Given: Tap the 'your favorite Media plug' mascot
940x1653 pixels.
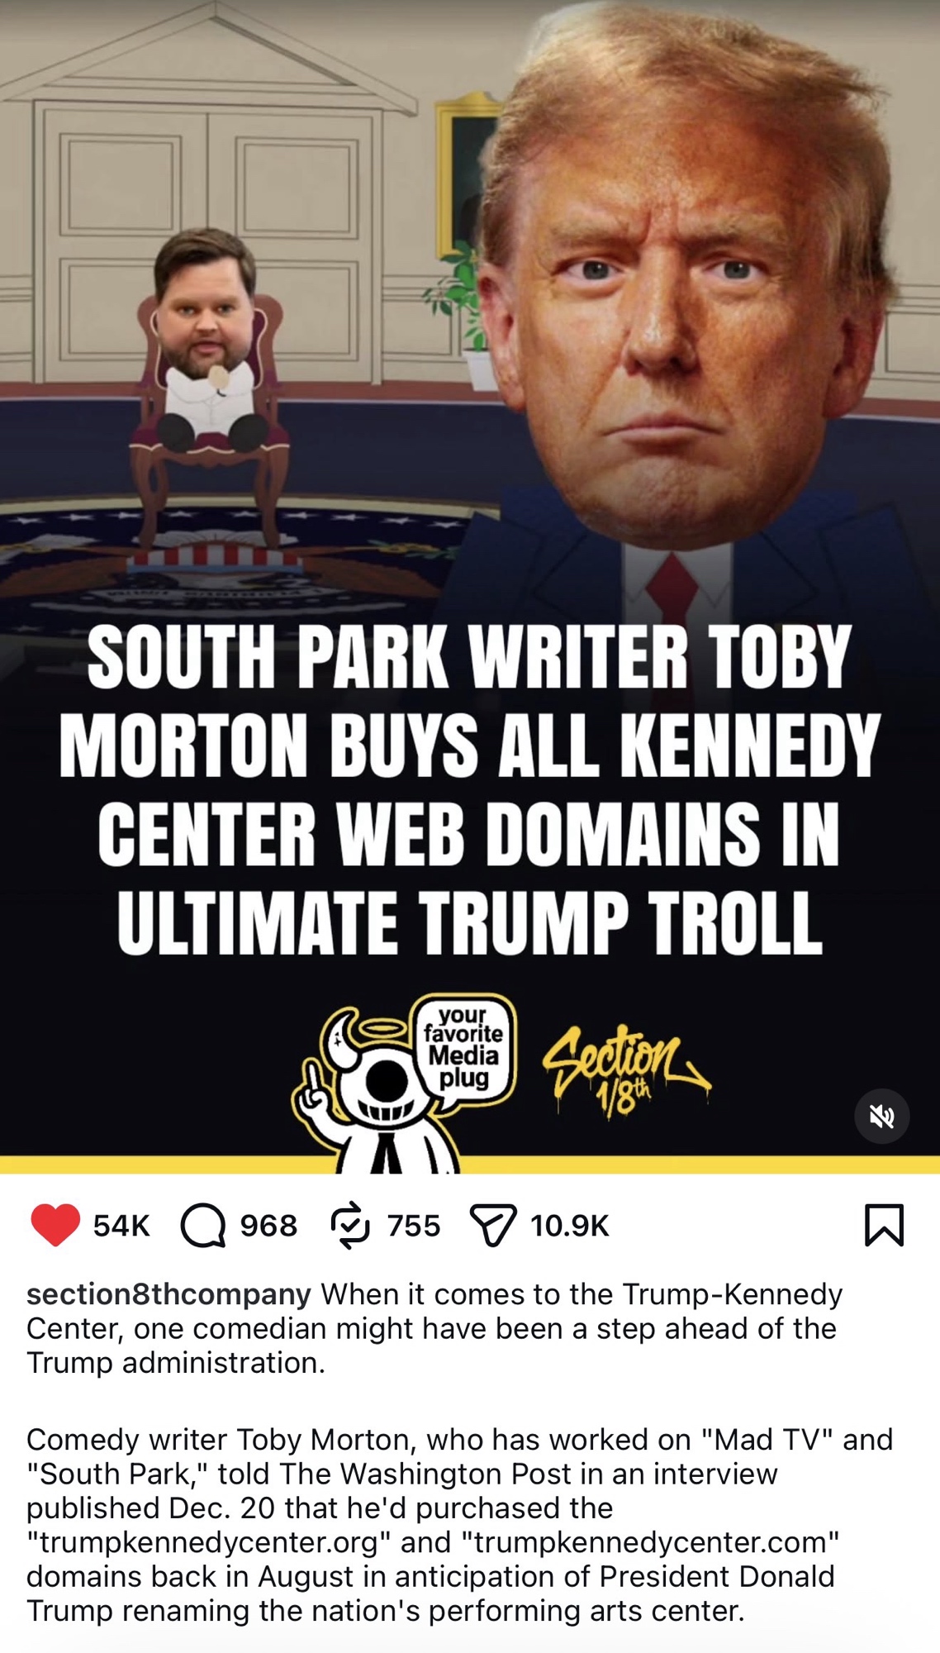Looking at the screenshot, I should tap(405, 1083).
